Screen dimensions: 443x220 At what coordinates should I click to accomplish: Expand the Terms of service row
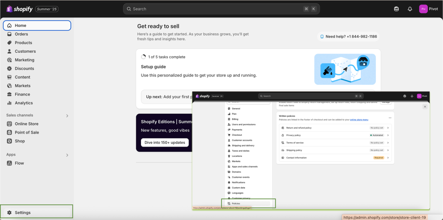[335, 143]
